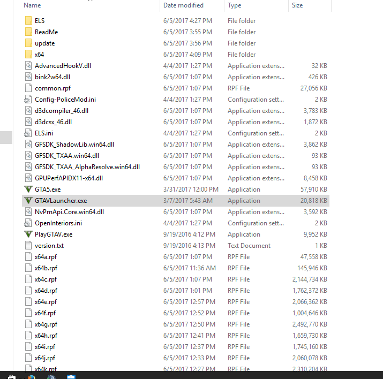The width and height of the screenshot is (383, 379).
Task: Select the GFSDK_TXAA.win64.dll file icon
Action: 28,155
